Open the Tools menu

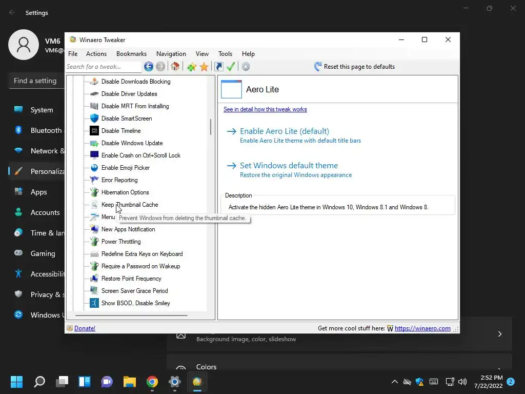click(x=226, y=53)
